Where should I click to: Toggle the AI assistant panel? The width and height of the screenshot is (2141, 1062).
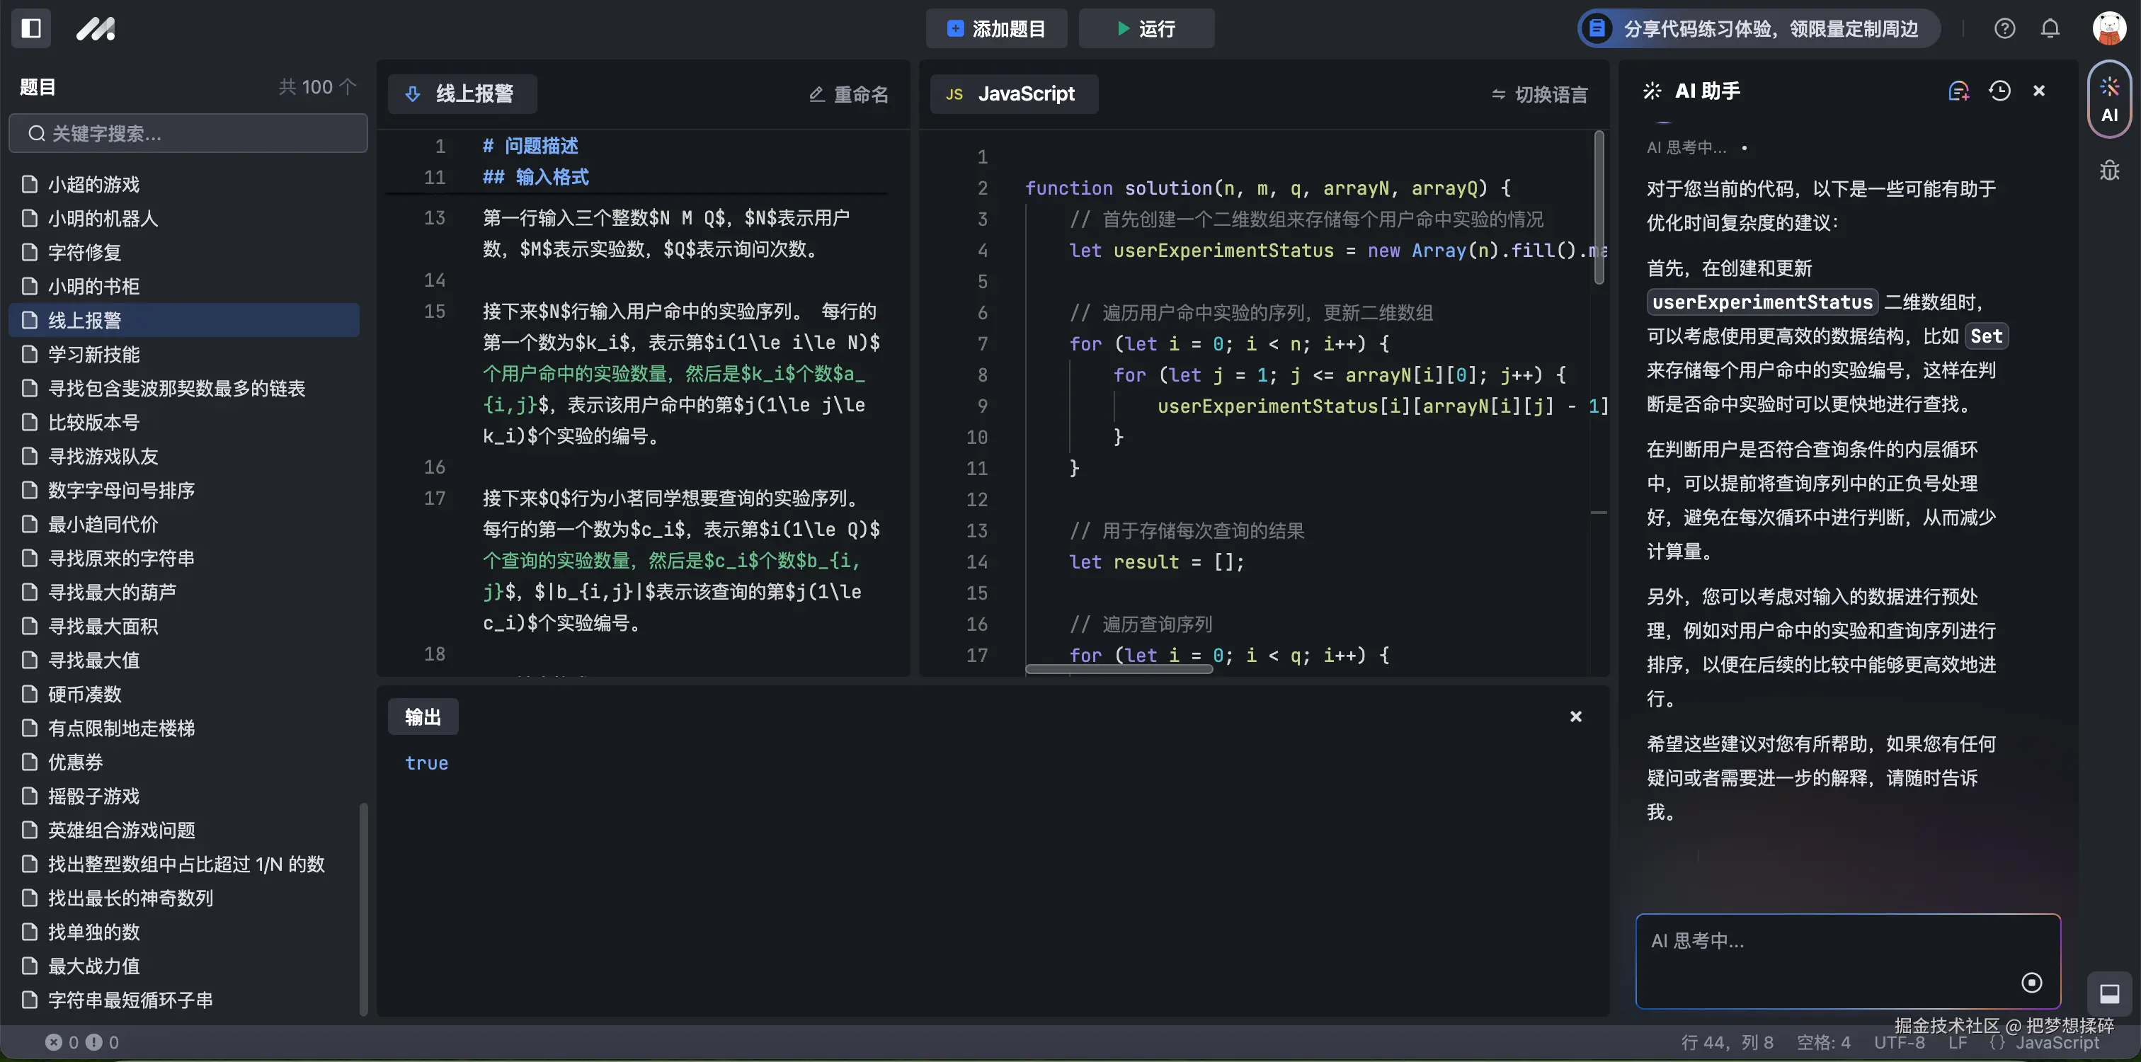(2109, 98)
